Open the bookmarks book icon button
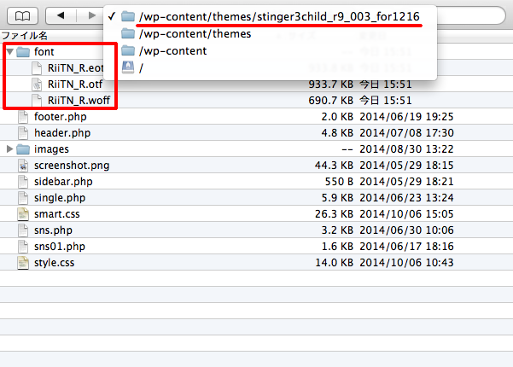513x367 pixels. pyautogui.click(x=22, y=15)
